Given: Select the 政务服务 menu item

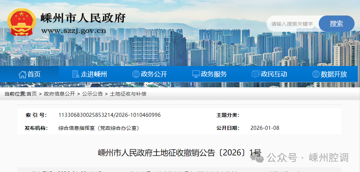Looking at the screenshot, I should (214, 74).
